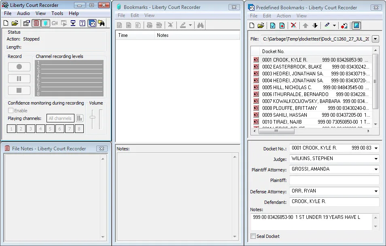
Task: Toggle playing channel 2 button
Action: 21,128
